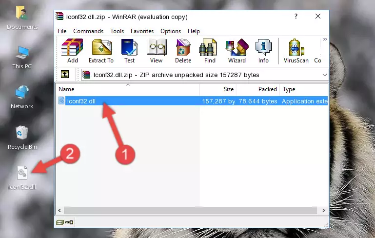Select the Network desktop icon

(x=22, y=97)
